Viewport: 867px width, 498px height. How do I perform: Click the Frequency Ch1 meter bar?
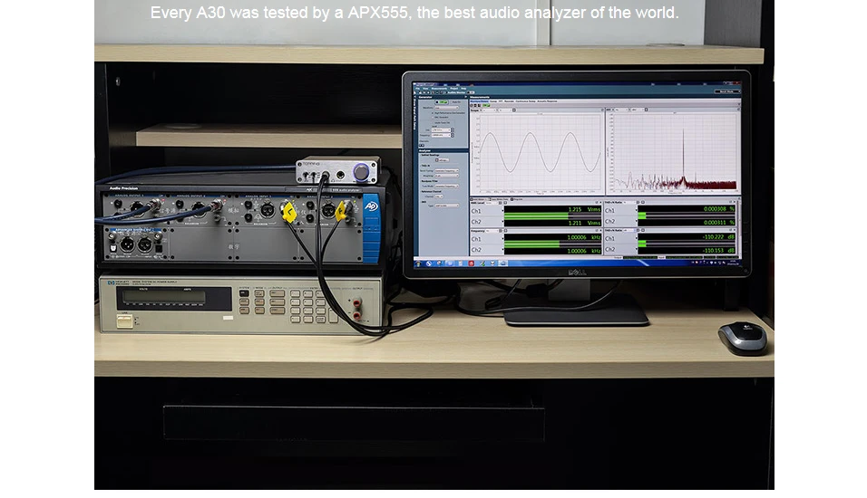click(x=553, y=242)
